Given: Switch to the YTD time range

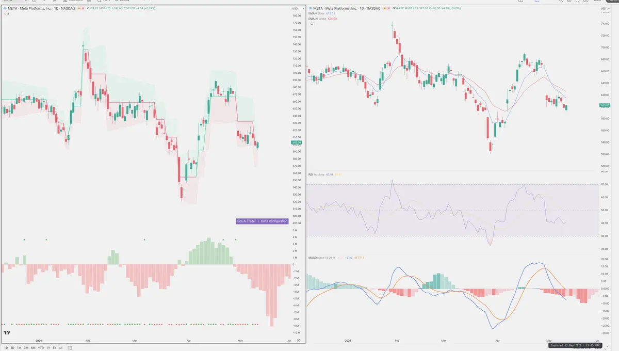Looking at the screenshot, I should pyautogui.click(x=41, y=347).
